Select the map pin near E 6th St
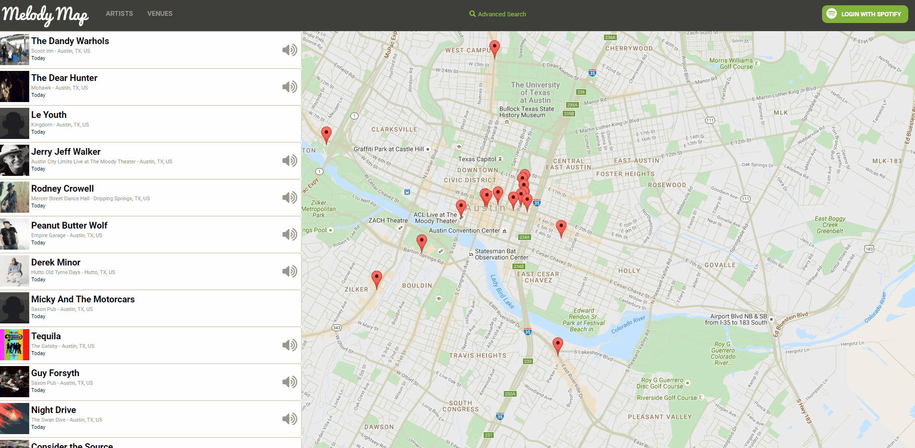The height and width of the screenshot is (448, 915). click(x=561, y=229)
